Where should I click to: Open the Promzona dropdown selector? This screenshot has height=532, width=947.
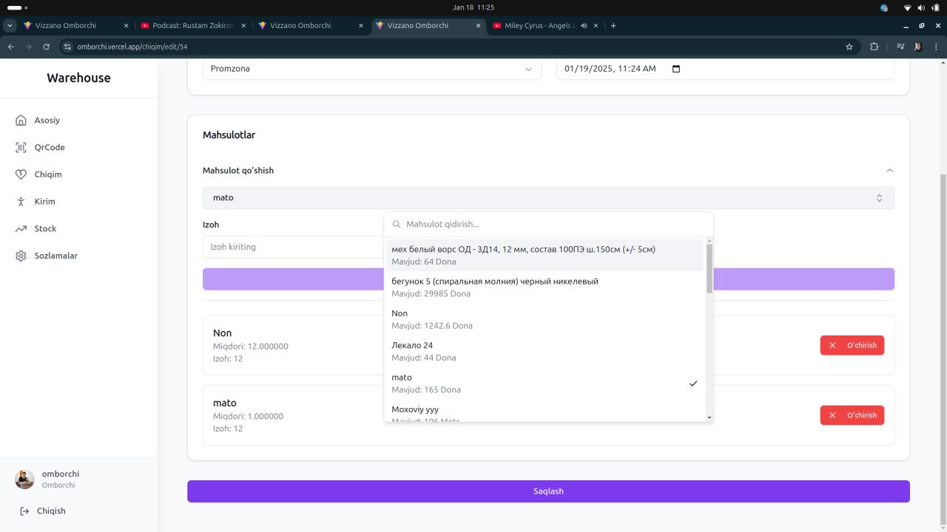coord(371,69)
